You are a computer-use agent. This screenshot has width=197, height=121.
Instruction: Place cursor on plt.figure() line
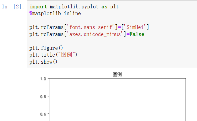46,48
